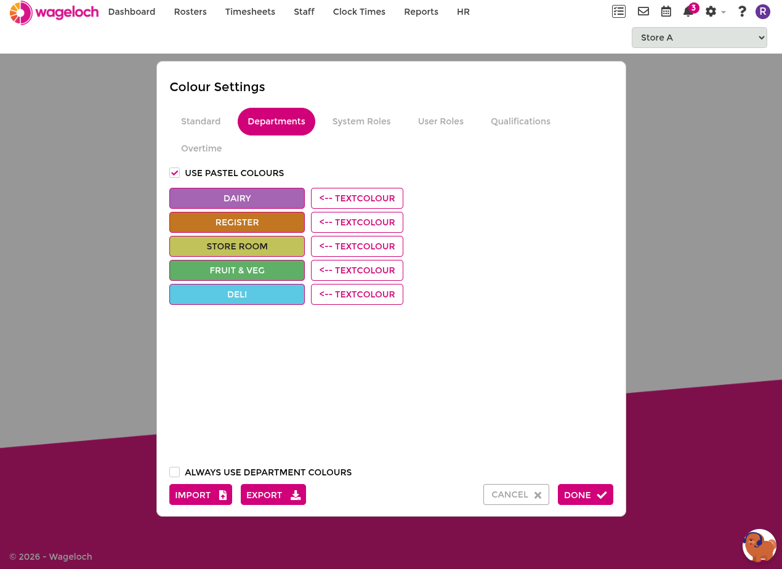Set text colour for Deli row

(357, 294)
